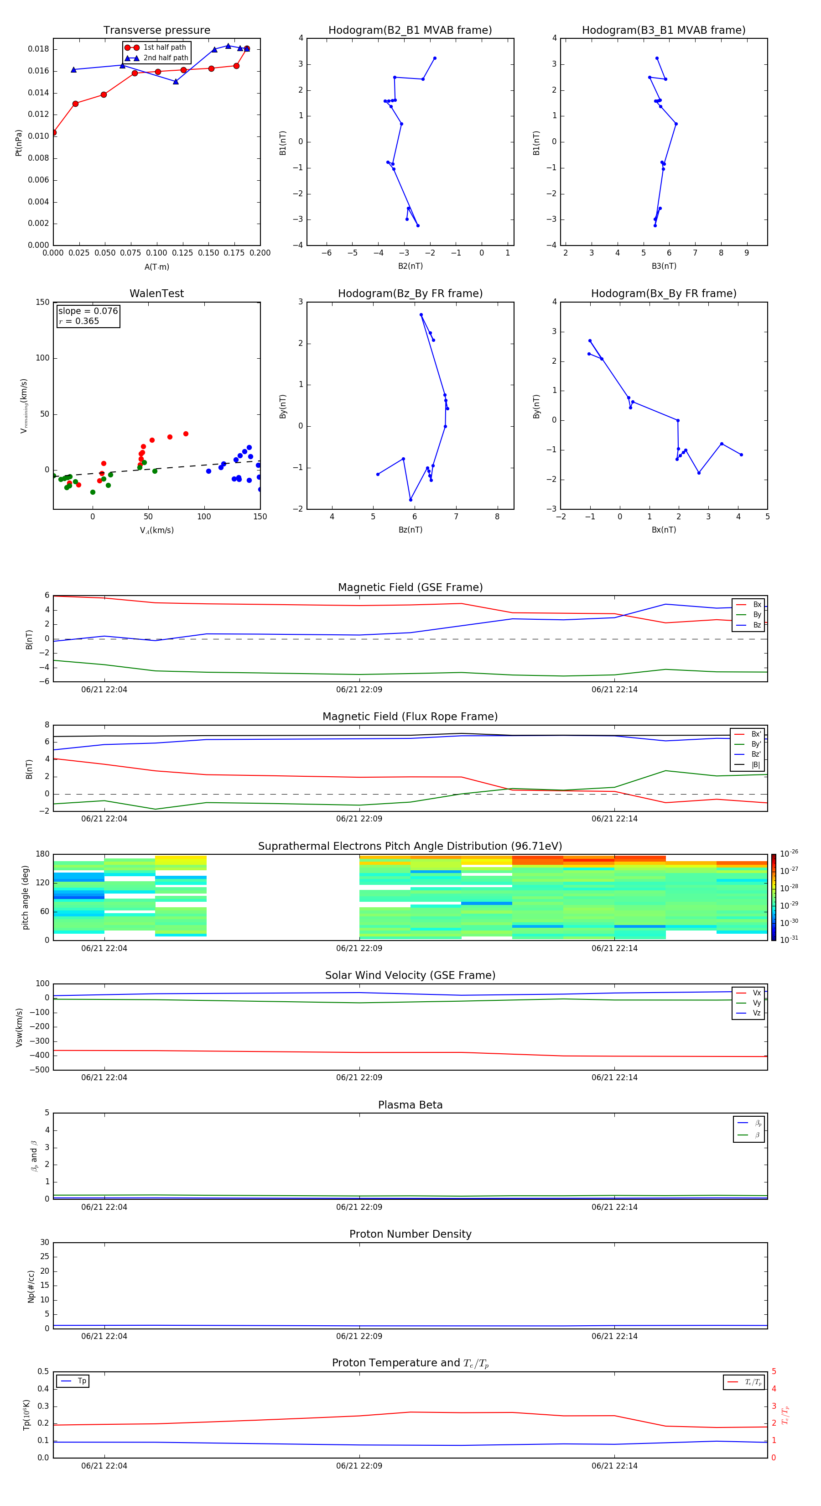Click the "Hodogram(B2_B1 MVAB frame)" title
The image size is (821, 1506).
tap(410, 30)
